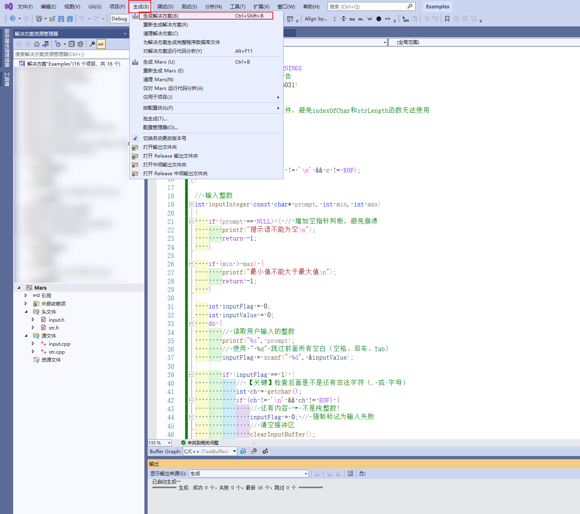The height and width of the screenshot is (514, 580).
Task: Click the pending changes filter clock icon
Action: coord(58,44)
